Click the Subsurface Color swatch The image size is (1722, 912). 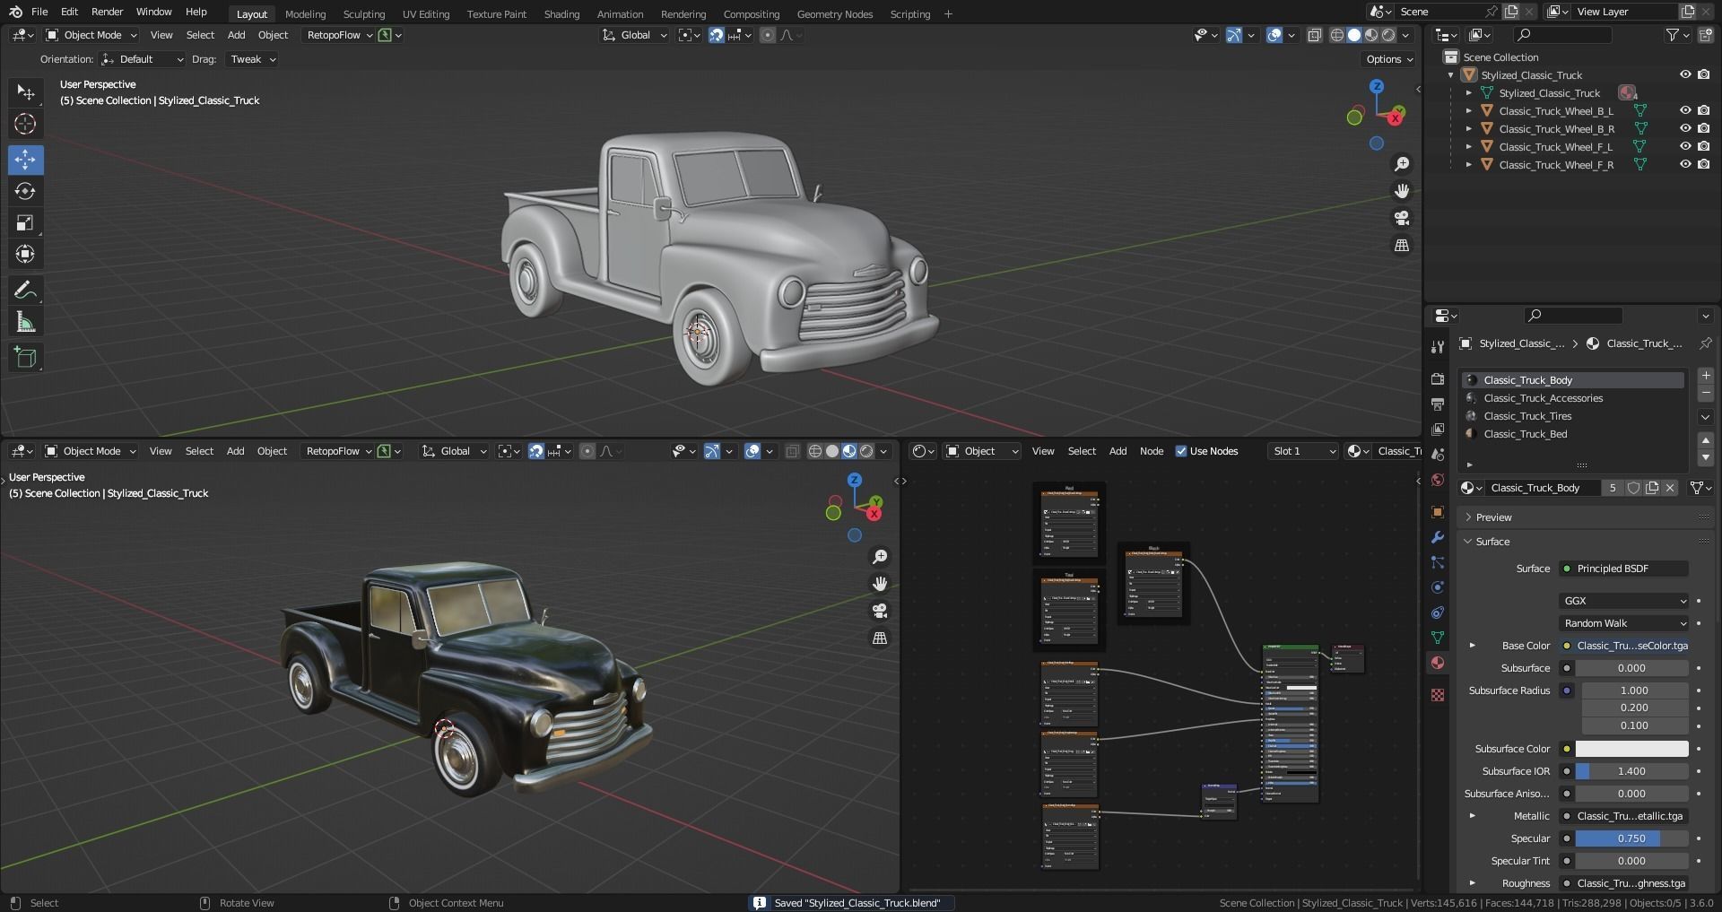[1631, 749]
